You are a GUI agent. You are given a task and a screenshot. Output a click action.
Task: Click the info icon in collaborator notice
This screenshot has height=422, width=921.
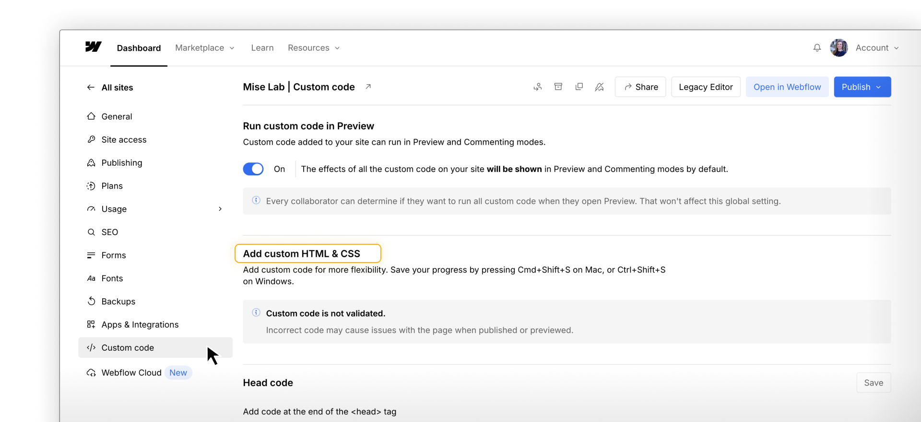click(x=256, y=200)
